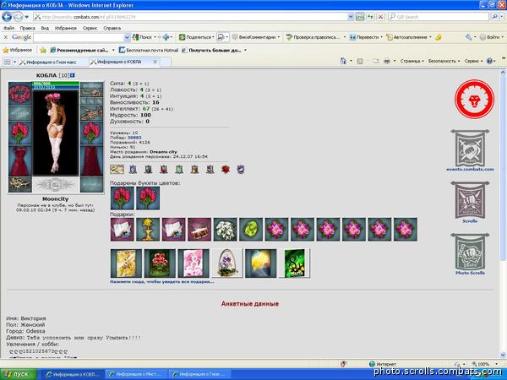Click the Windows пуск Start button
The image size is (507, 380).
point(18,374)
